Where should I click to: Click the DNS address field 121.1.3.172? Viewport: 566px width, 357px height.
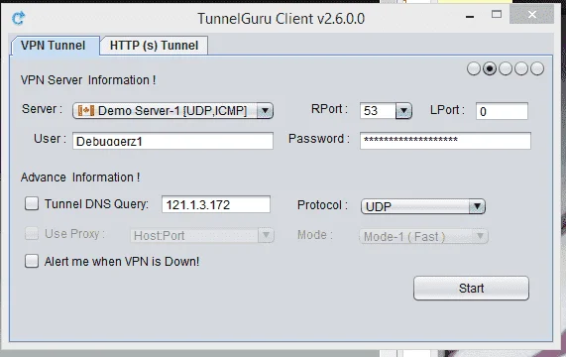click(x=216, y=204)
